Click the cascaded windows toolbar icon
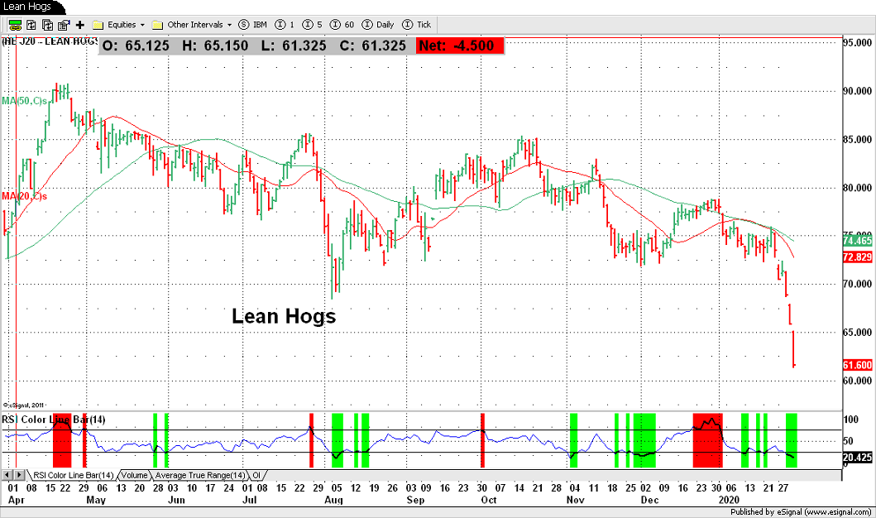 point(47,25)
